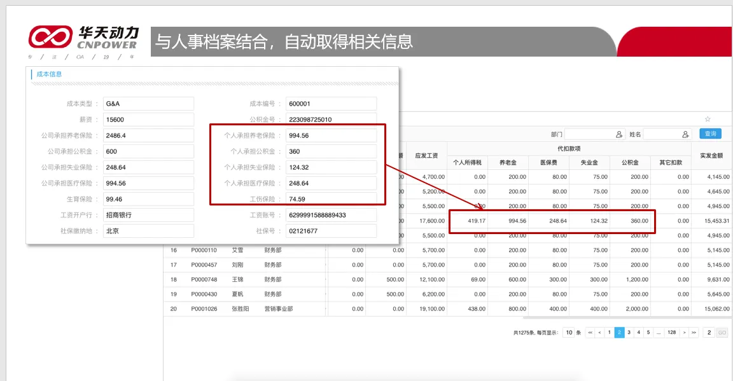This screenshot has height=381, width=733.
Task: Select page 3 in pagination
Action: point(629,333)
